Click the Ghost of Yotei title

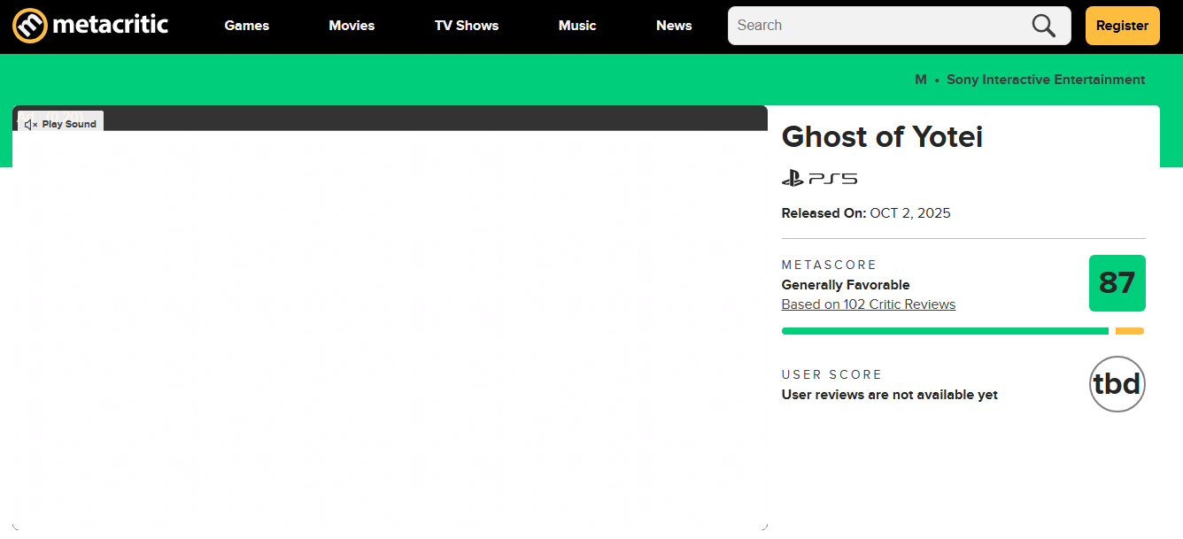(882, 137)
